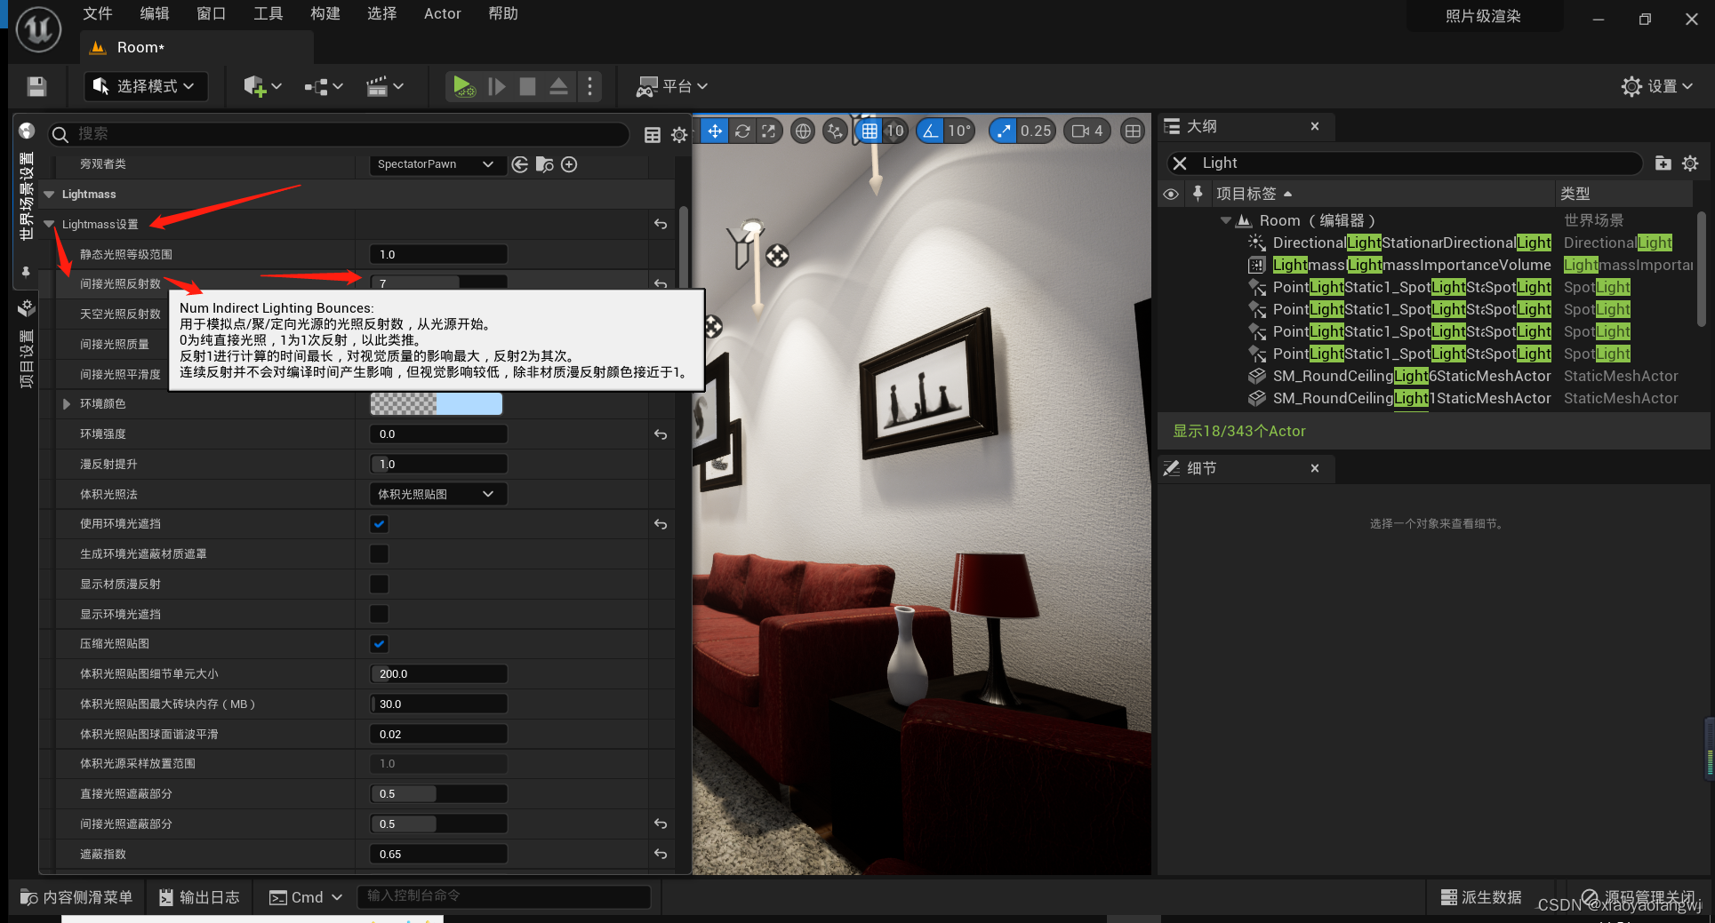The height and width of the screenshot is (923, 1715).
Task: Expand the 环境颜色 property row
Action: (x=67, y=404)
